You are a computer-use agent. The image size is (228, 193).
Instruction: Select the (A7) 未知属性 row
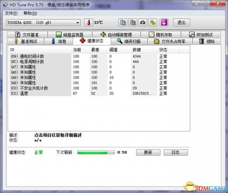(x=99, y=67)
